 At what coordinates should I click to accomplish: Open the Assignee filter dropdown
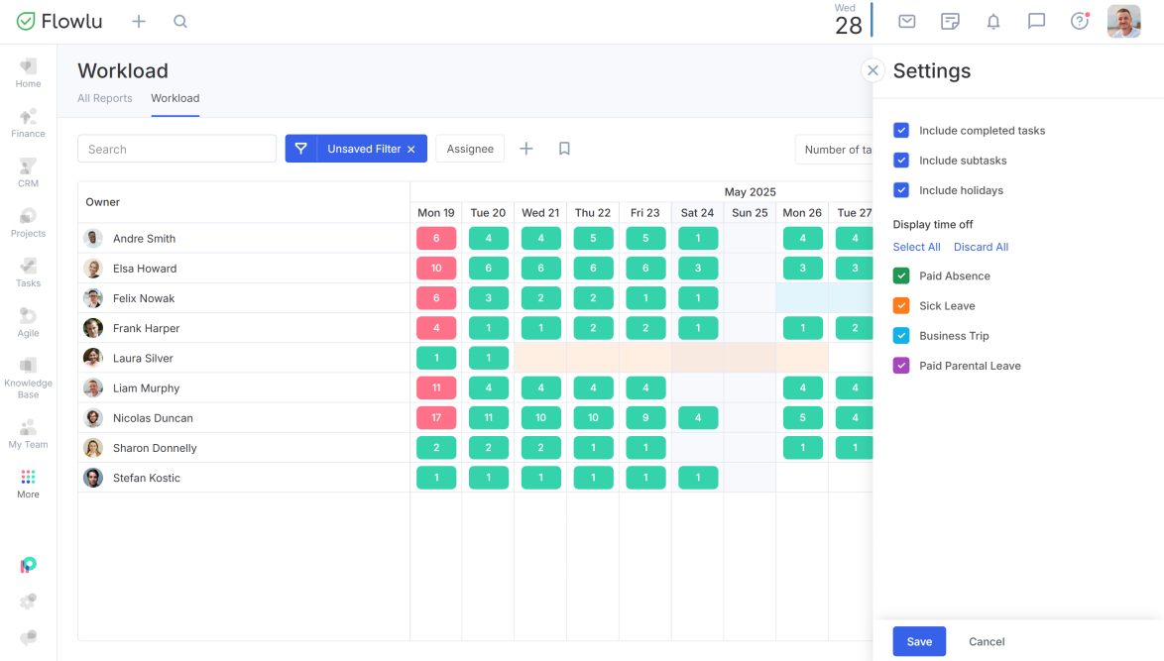pyautogui.click(x=470, y=149)
